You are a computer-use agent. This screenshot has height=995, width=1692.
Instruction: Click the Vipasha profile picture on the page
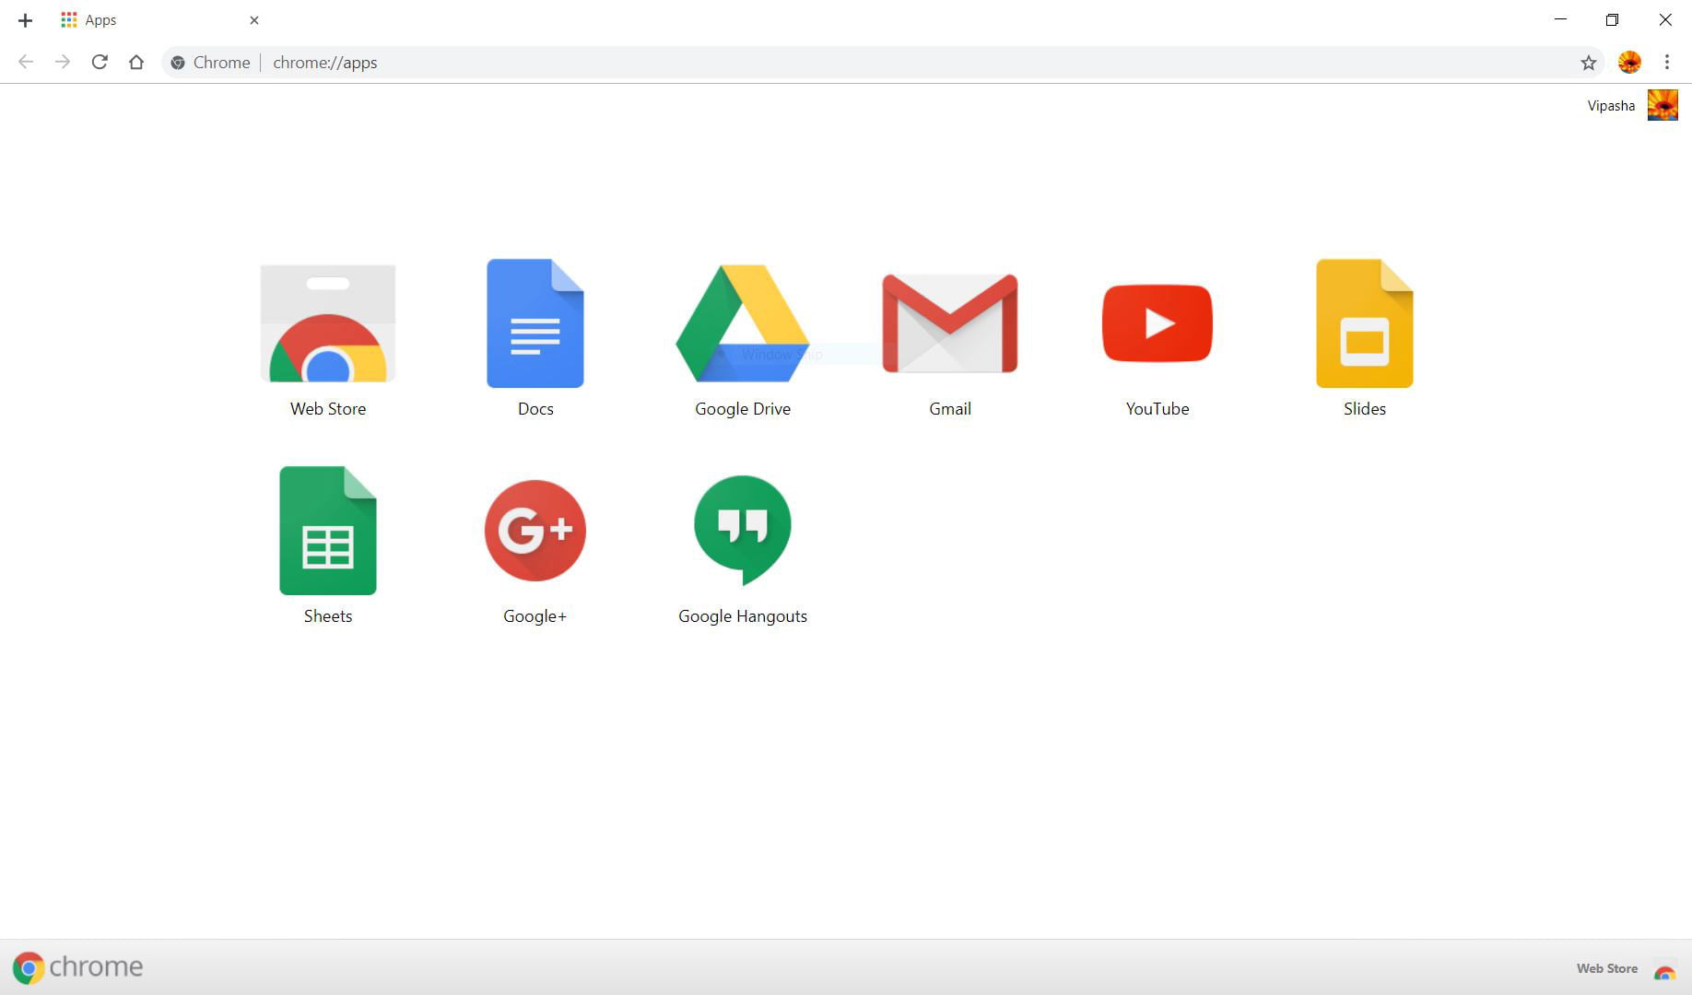(x=1663, y=105)
